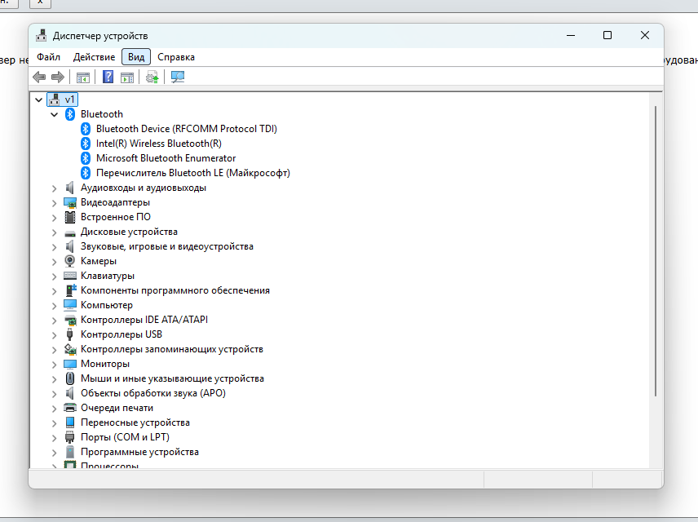
Task: Open the Справка menu
Action: (x=176, y=57)
